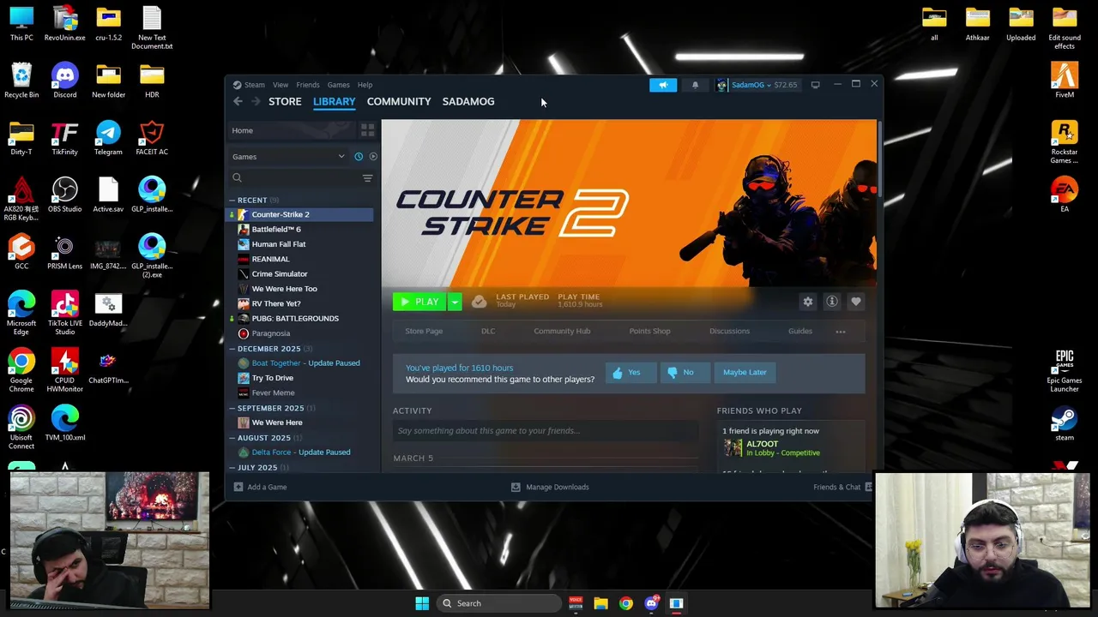Viewport: 1098px width, 617px height.
Task: Open the Steam notifications bell
Action: tap(695, 85)
